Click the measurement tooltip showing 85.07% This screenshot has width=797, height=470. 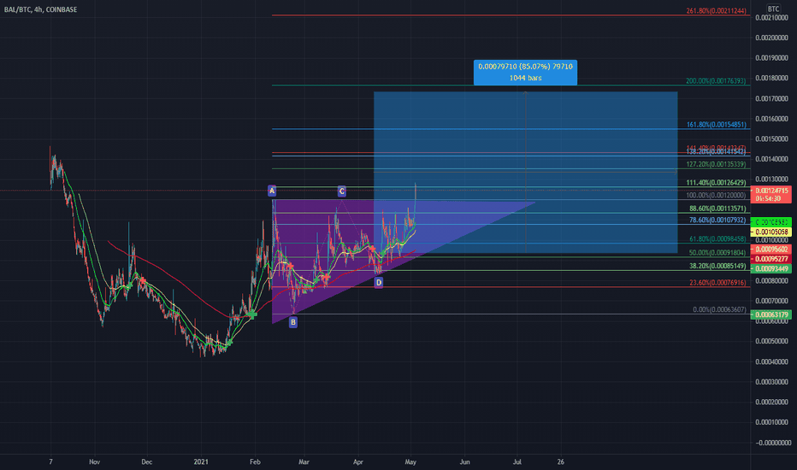coord(525,72)
